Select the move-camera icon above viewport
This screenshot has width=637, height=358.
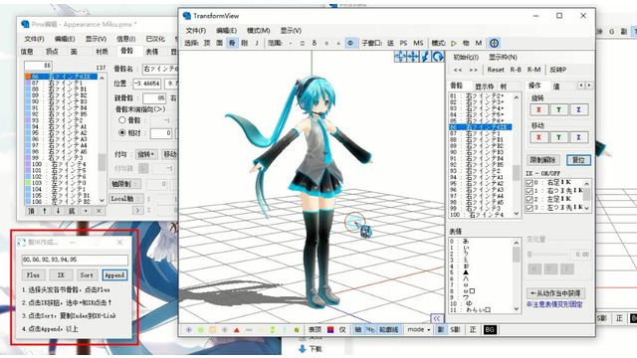click(x=413, y=57)
